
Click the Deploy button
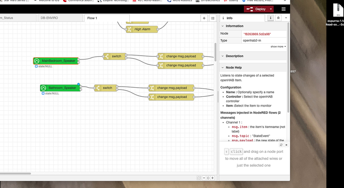(x=256, y=9)
